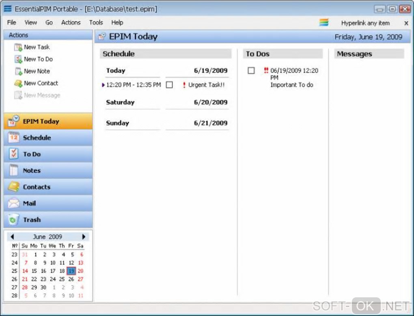Click the 12:20 PM - 12:35 PM time text
The image size is (414, 316).
[x=134, y=85]
